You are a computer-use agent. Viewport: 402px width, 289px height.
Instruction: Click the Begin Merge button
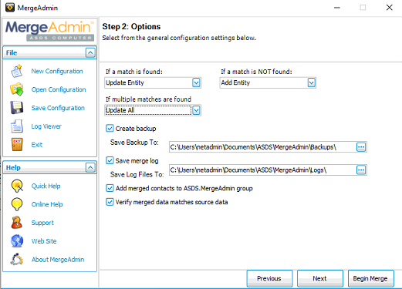pyautogui.click(x=370, y=278)
